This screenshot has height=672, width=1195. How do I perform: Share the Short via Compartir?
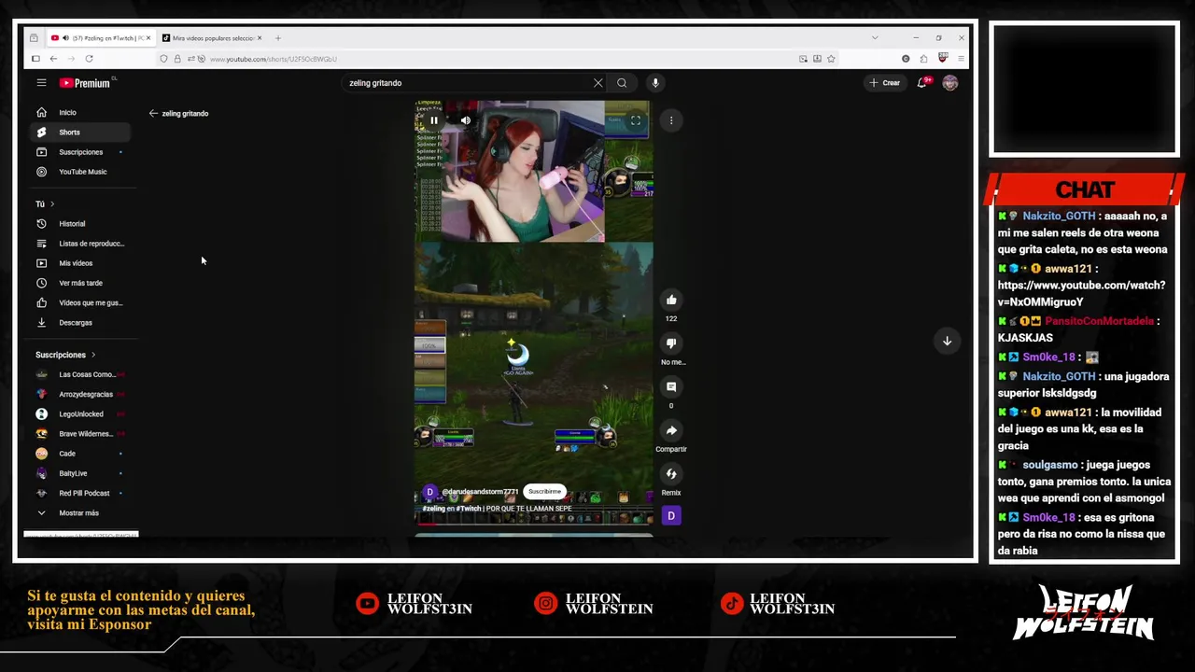[671, 430]
